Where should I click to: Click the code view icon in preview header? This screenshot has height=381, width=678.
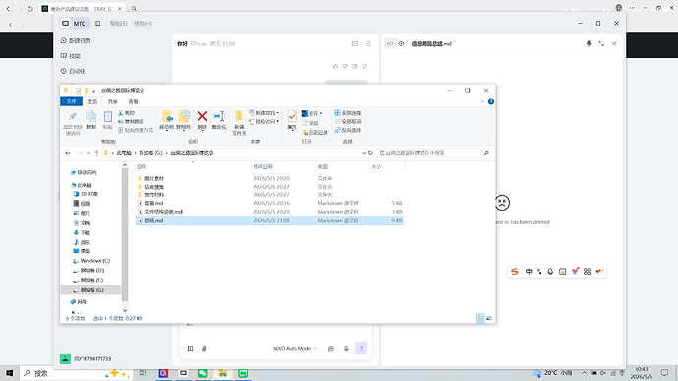(x=390, y=43)
